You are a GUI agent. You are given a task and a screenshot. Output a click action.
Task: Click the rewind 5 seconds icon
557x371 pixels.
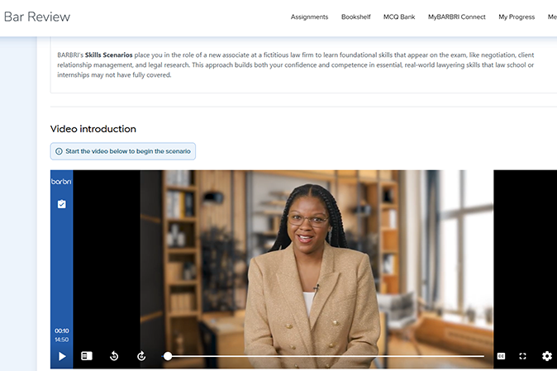coord(114,356)
